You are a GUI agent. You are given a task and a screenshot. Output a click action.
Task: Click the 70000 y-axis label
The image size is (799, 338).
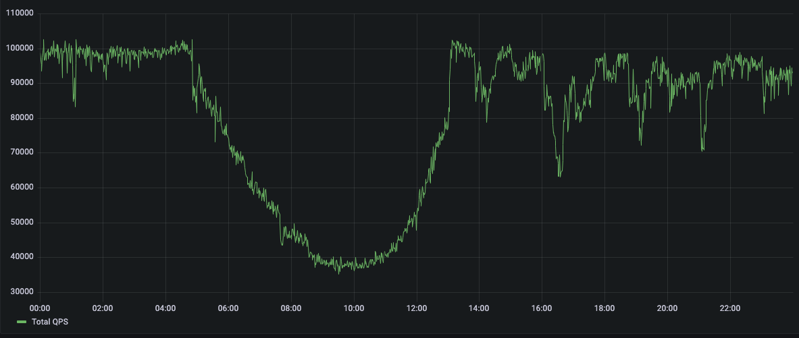[x=22, y=152]
